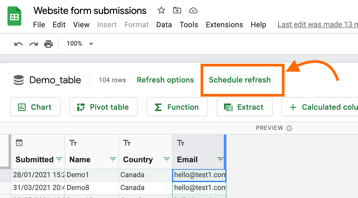Expand the zoom level dropdown
Image resolution: width=358 pixels, height=198 pixels.
pyautogui.click(x=91, y=43)
